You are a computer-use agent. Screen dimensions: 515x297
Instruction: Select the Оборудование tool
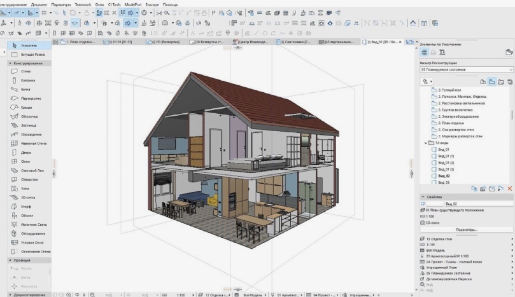click(x=29, y=233)
